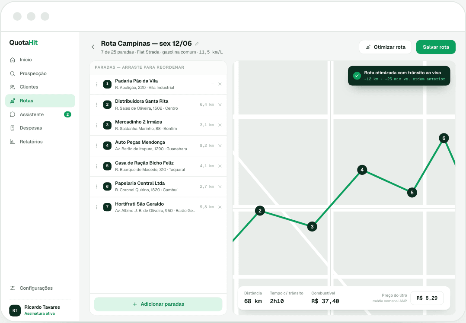466x323 pixels.
Task: Open Ricardo Tavares profile avatar RT
Action: click(x=15, y=310)
